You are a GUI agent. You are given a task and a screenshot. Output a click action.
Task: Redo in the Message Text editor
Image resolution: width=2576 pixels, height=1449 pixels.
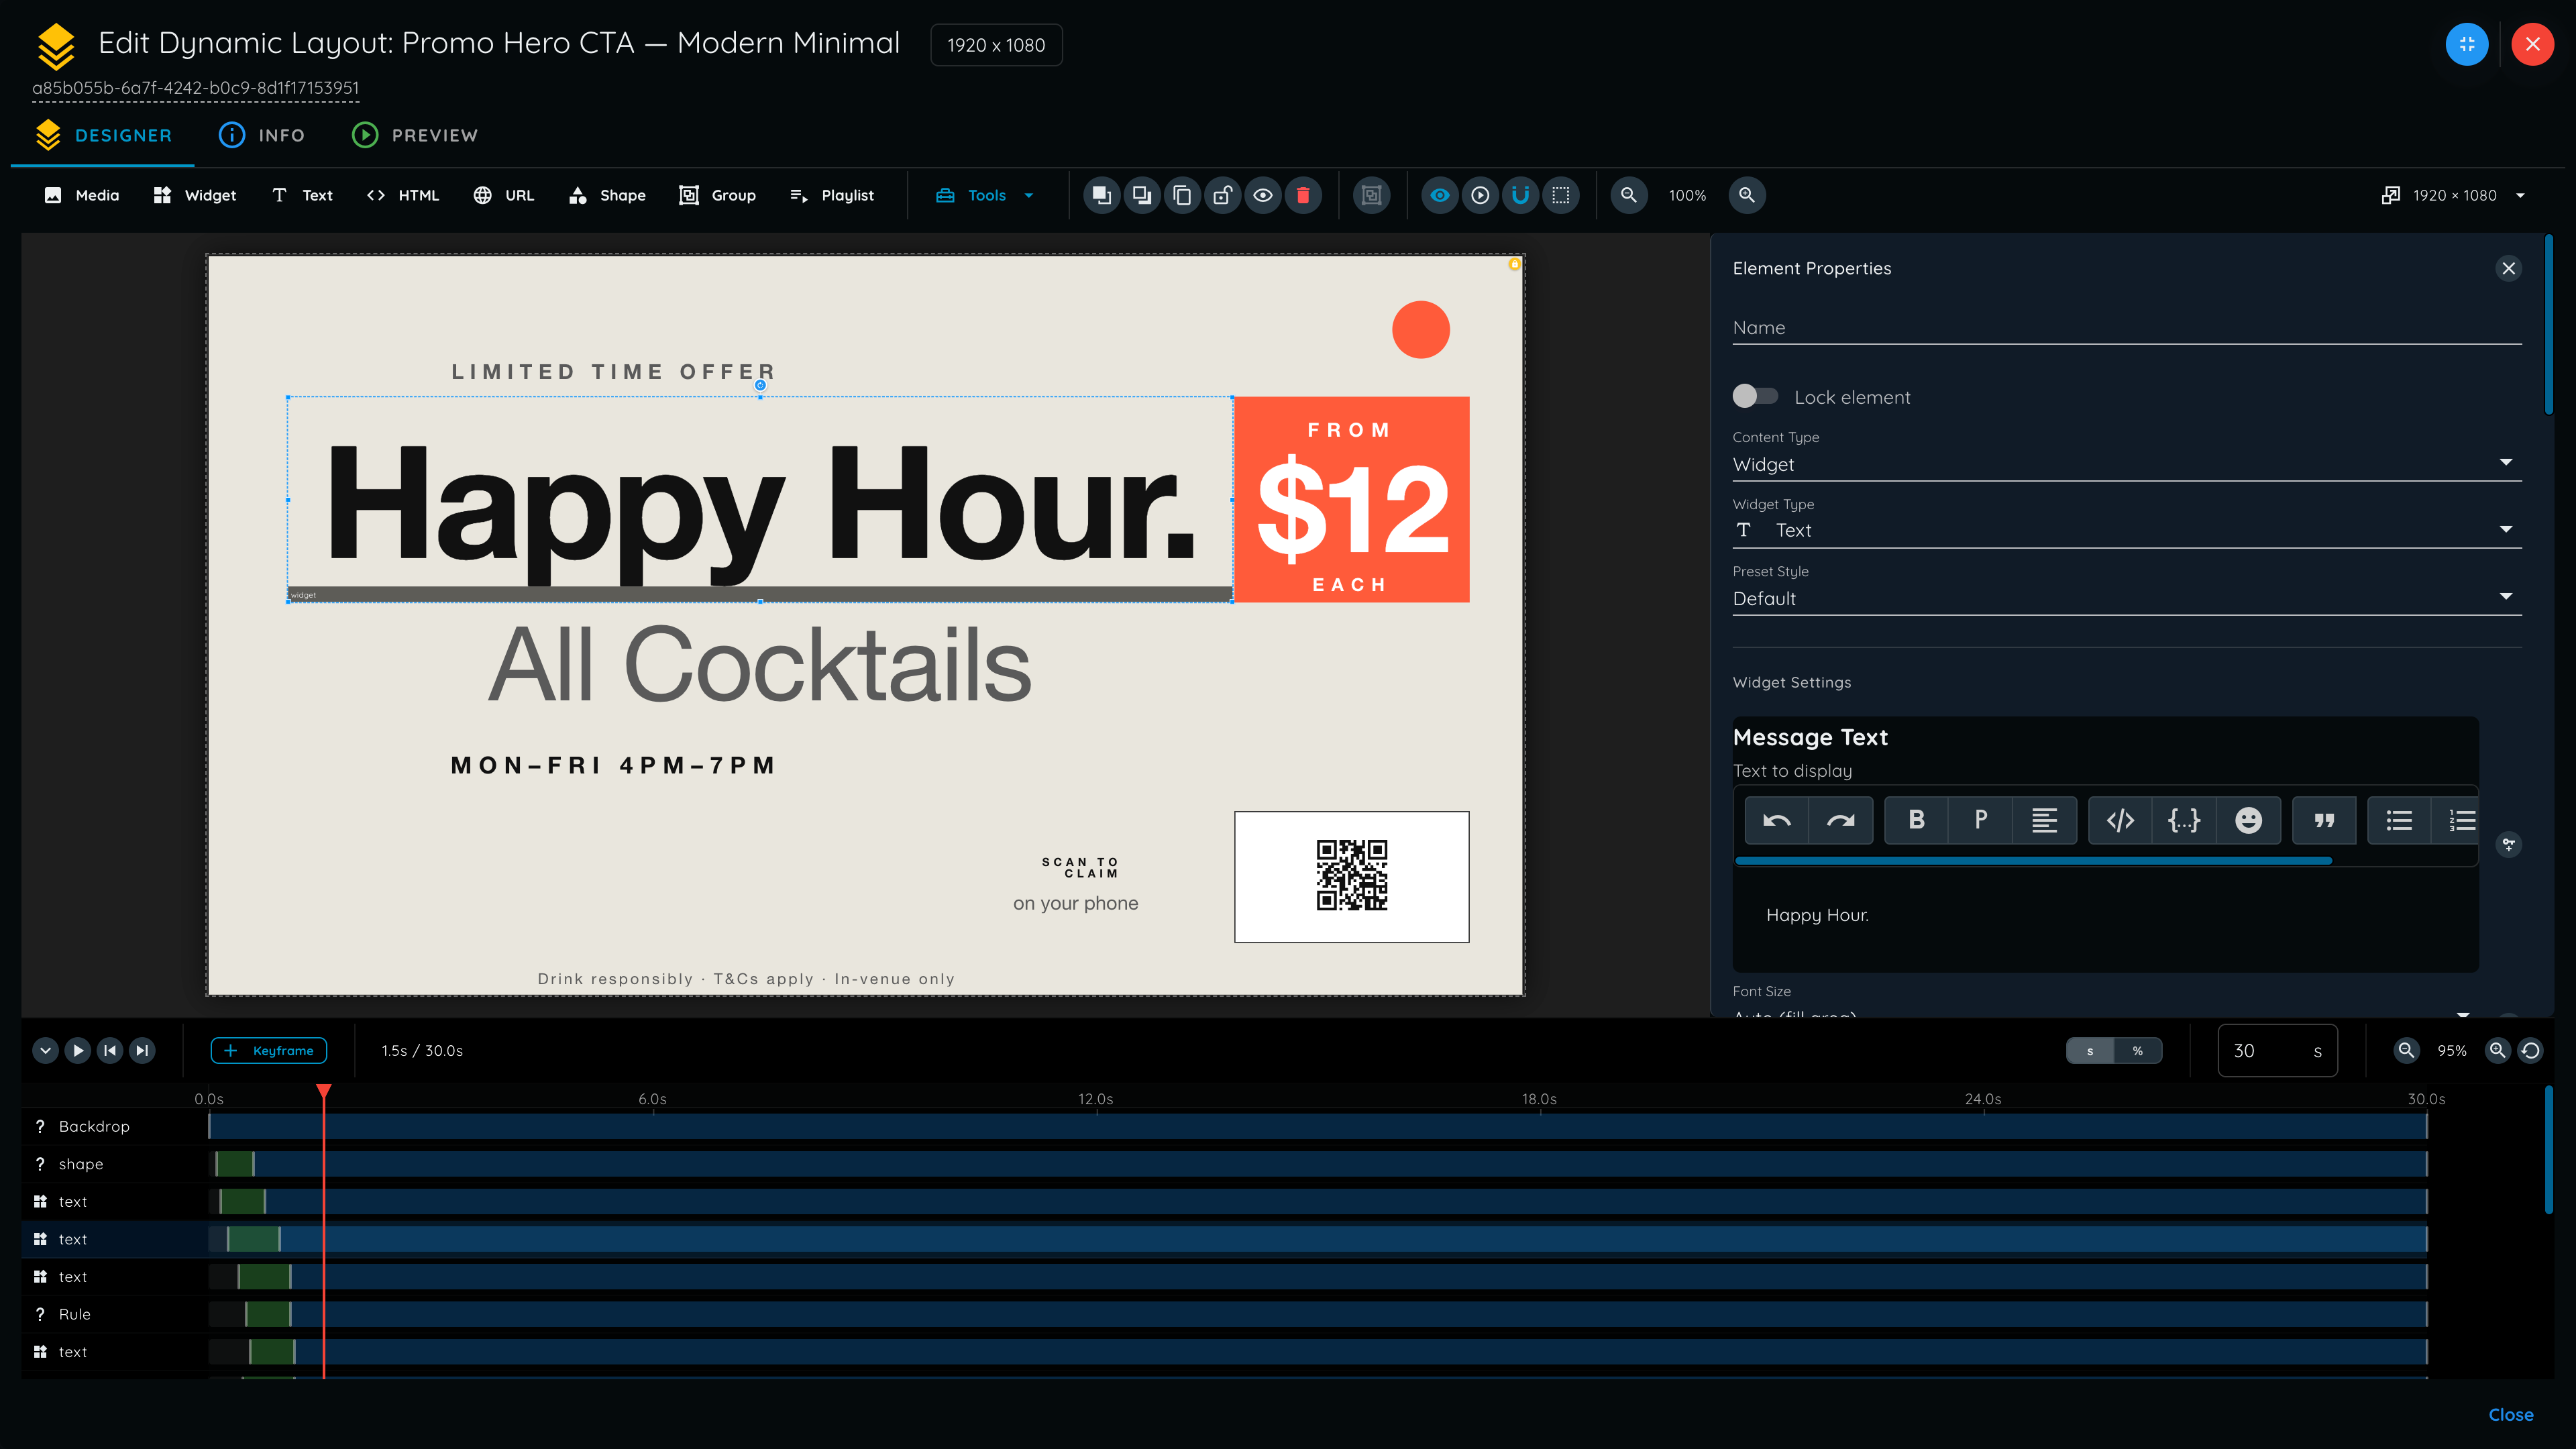coord(1841,821)
